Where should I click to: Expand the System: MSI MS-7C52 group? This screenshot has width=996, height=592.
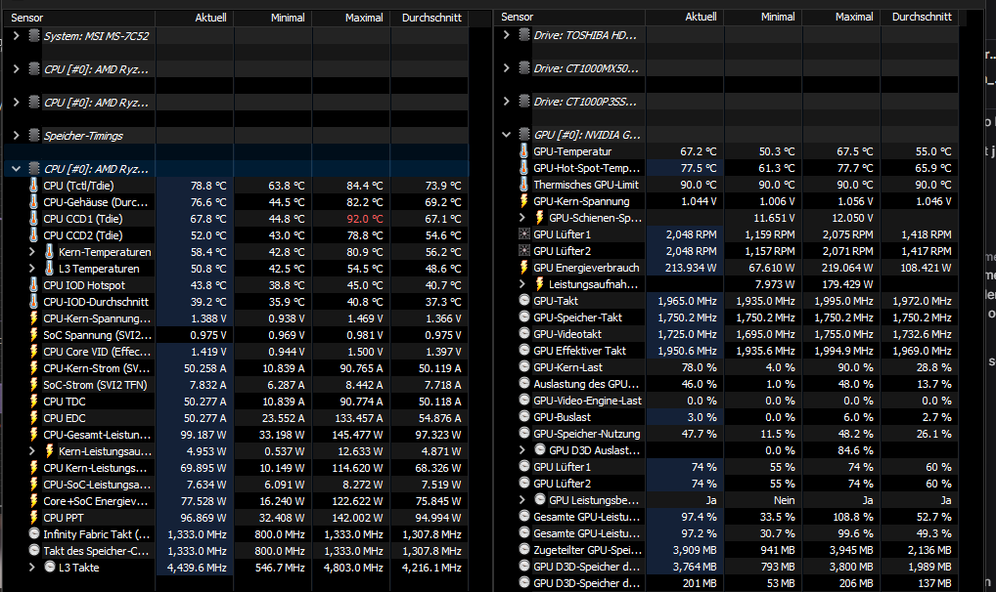(x=17, y=36)
